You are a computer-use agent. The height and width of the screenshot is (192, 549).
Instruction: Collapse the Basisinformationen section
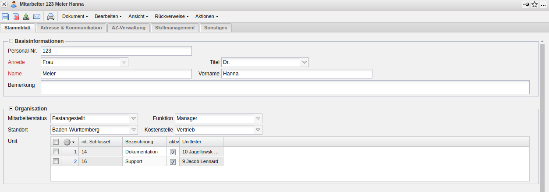(11, 41)
